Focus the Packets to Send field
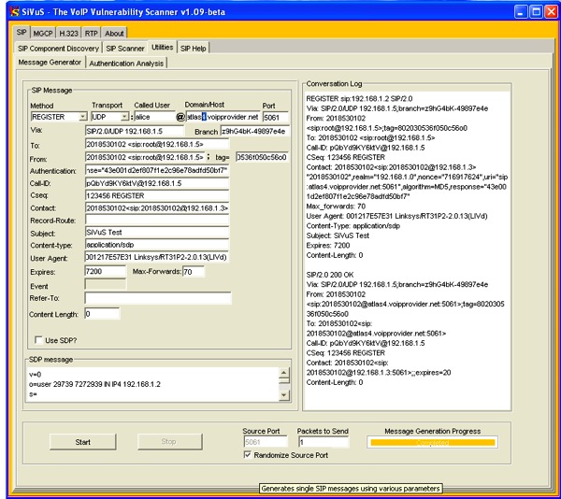The width and height of the screenshot is (561, 499). 322,442
